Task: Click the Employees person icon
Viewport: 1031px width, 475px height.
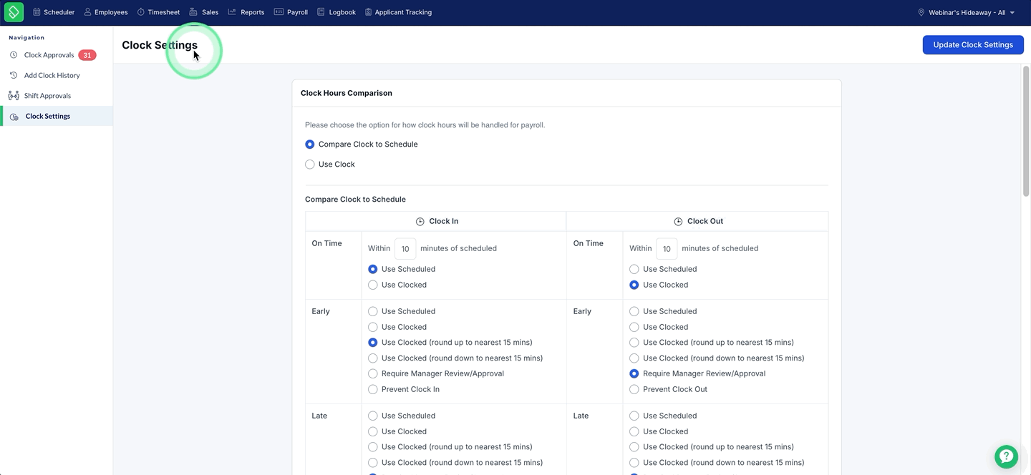Action: tap(87, 12)
